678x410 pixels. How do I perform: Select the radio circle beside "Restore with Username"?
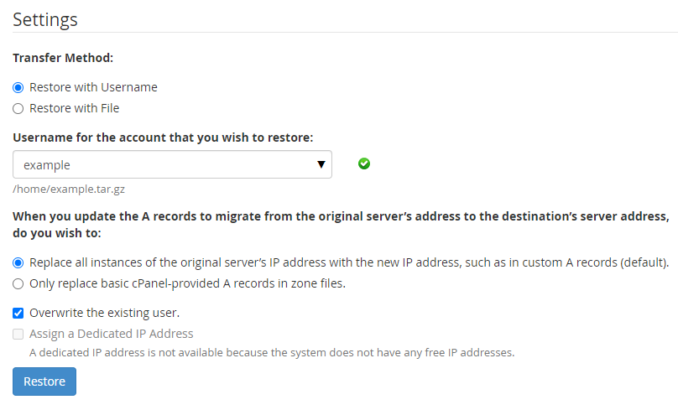18,87
